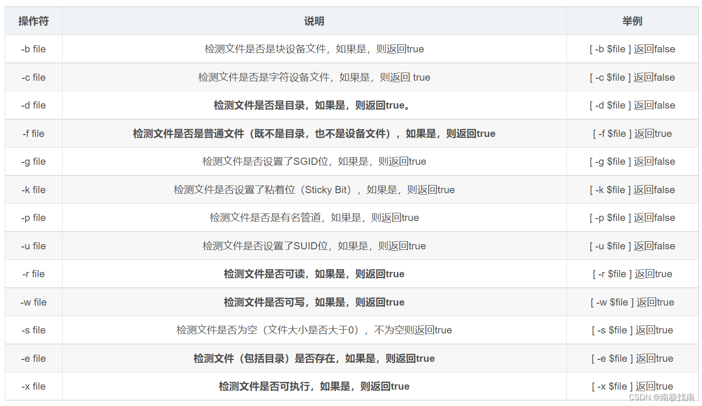Click description 检测文件是否是块设备文件
Viewport: 702px width, 406px height.
click(314, 49)
